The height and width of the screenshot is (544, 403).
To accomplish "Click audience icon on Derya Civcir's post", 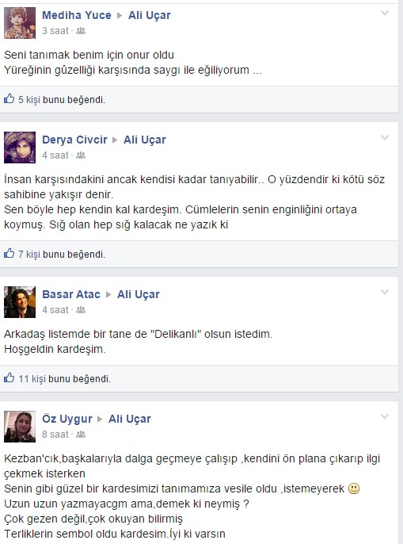I will point(81,155).
